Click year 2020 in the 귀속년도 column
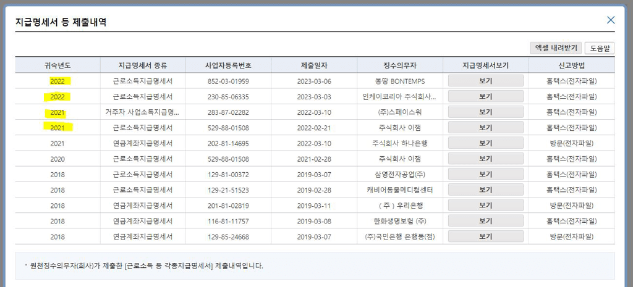 coord(57,159)
